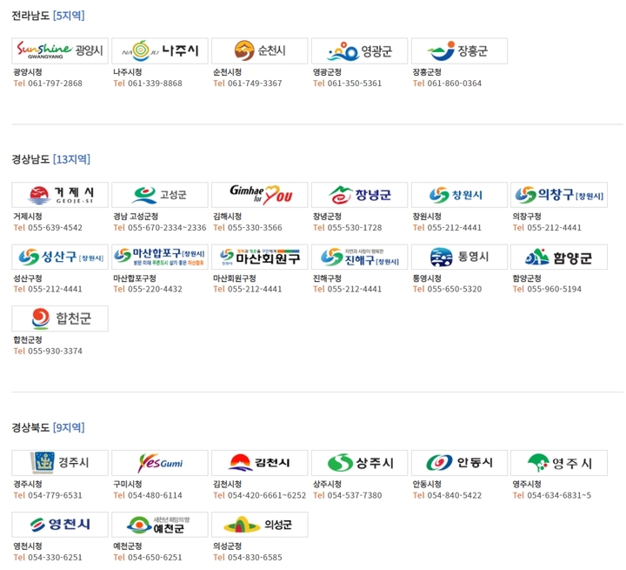626x570 pixels.
Task: Select phone number 054-830-6585
Action: [255, 557]
